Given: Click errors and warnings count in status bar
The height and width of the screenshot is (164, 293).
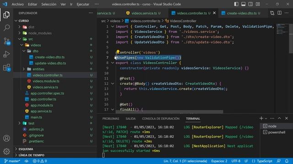Looking at the screenshot, I should pos(40,161).
